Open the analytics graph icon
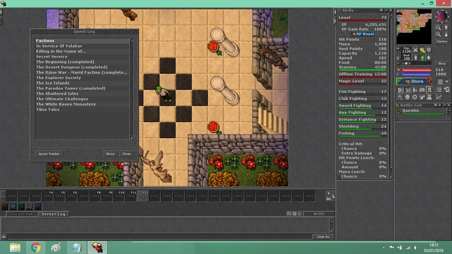This screenshot has width=452, height=254. coord(439,97)
